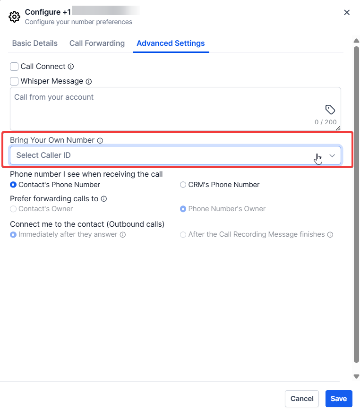Switch to the Basic Details tab
The image size is (360, 411).
[35, 43]
